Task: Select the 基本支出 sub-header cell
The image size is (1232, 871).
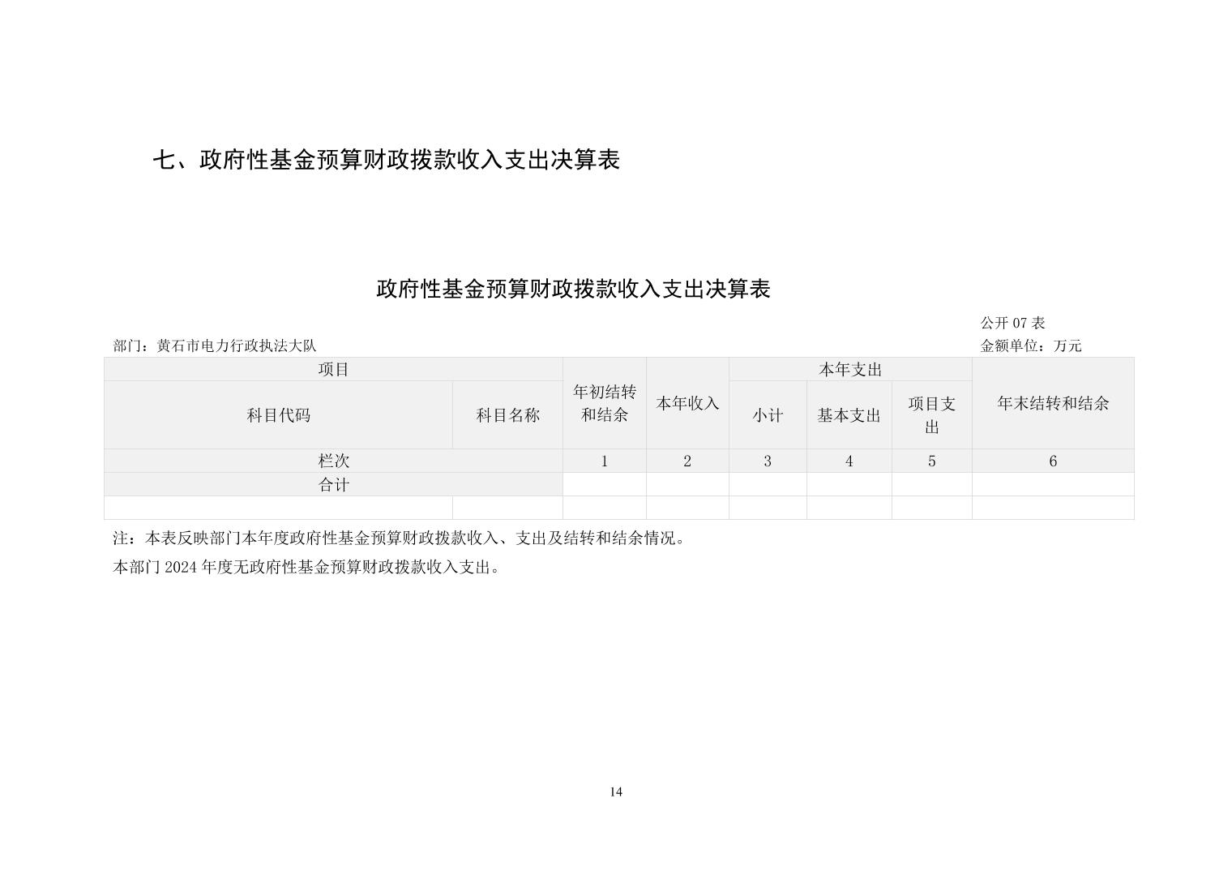Action: (x=849, y=415)
